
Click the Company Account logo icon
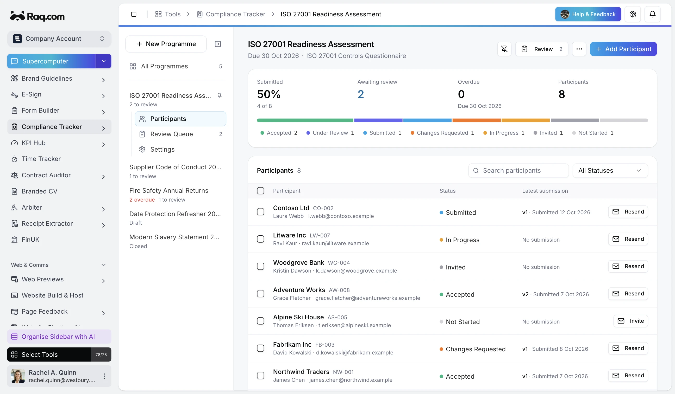17,39
